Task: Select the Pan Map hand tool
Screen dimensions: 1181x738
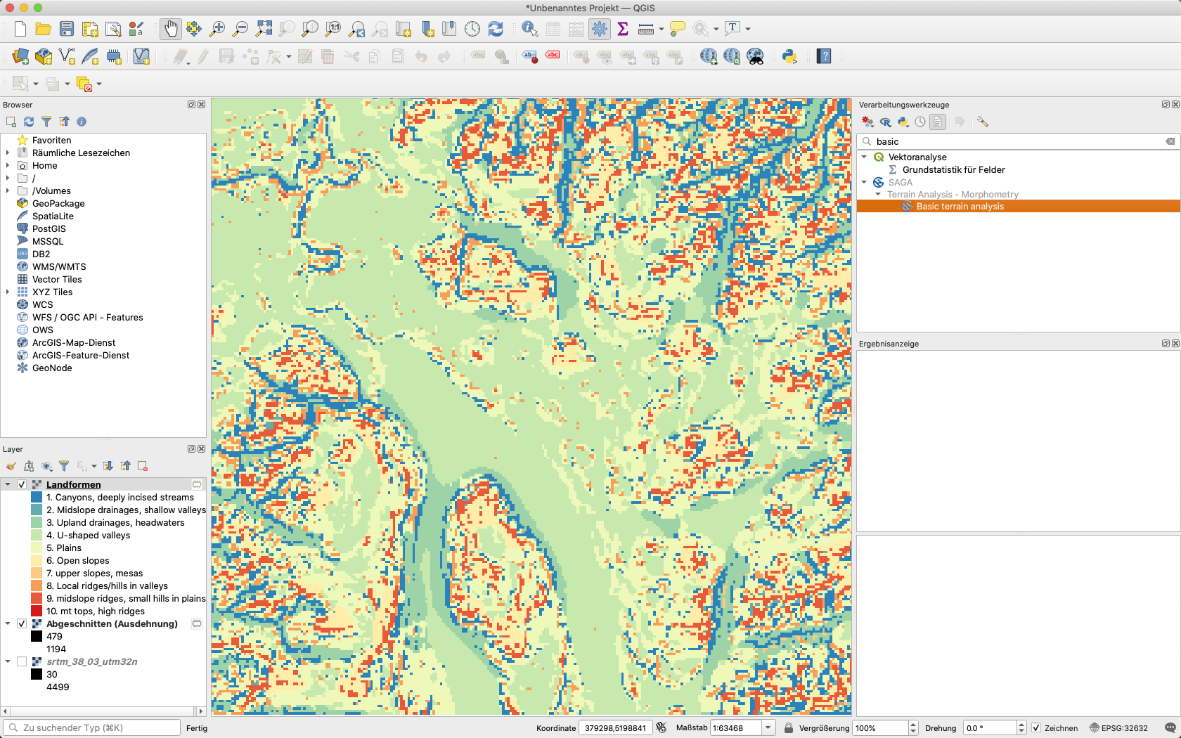Action: (x=170, y=29)
